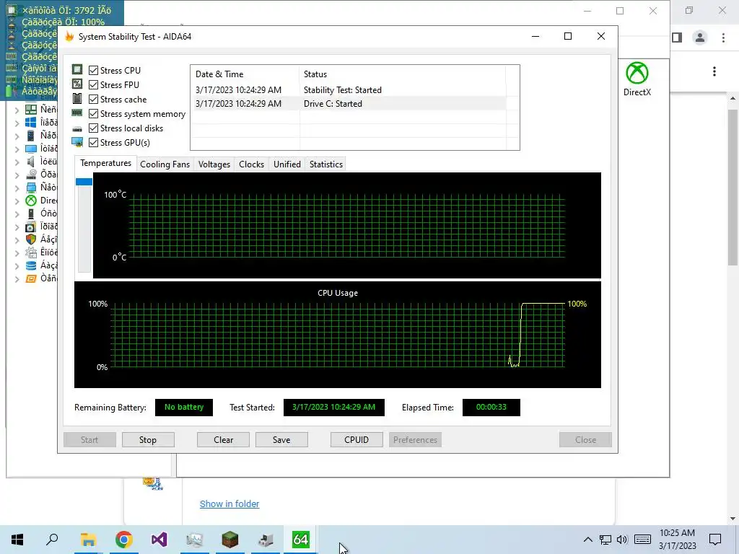Select the Windows logo node in the AIDA64 tree

tap(30, 123)
